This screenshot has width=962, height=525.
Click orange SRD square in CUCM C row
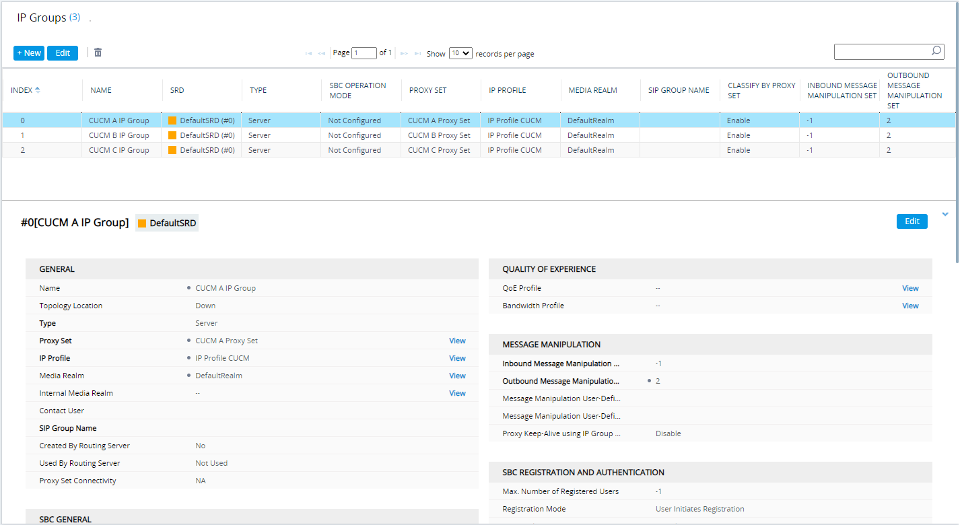[172, 150]
